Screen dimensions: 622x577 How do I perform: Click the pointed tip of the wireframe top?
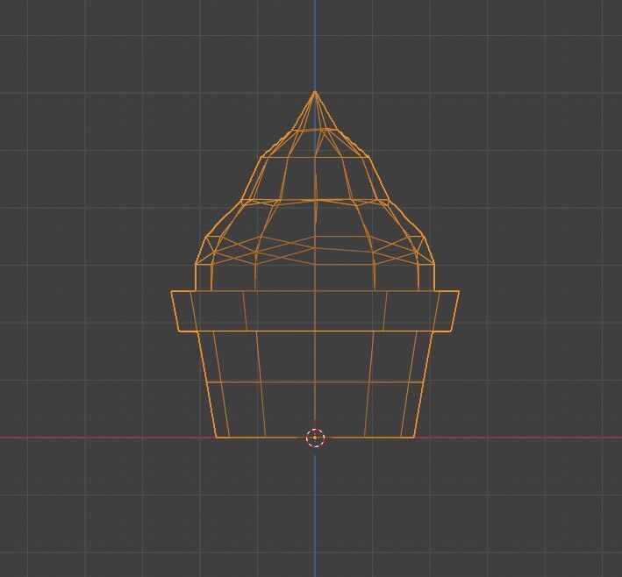[315, 92]
